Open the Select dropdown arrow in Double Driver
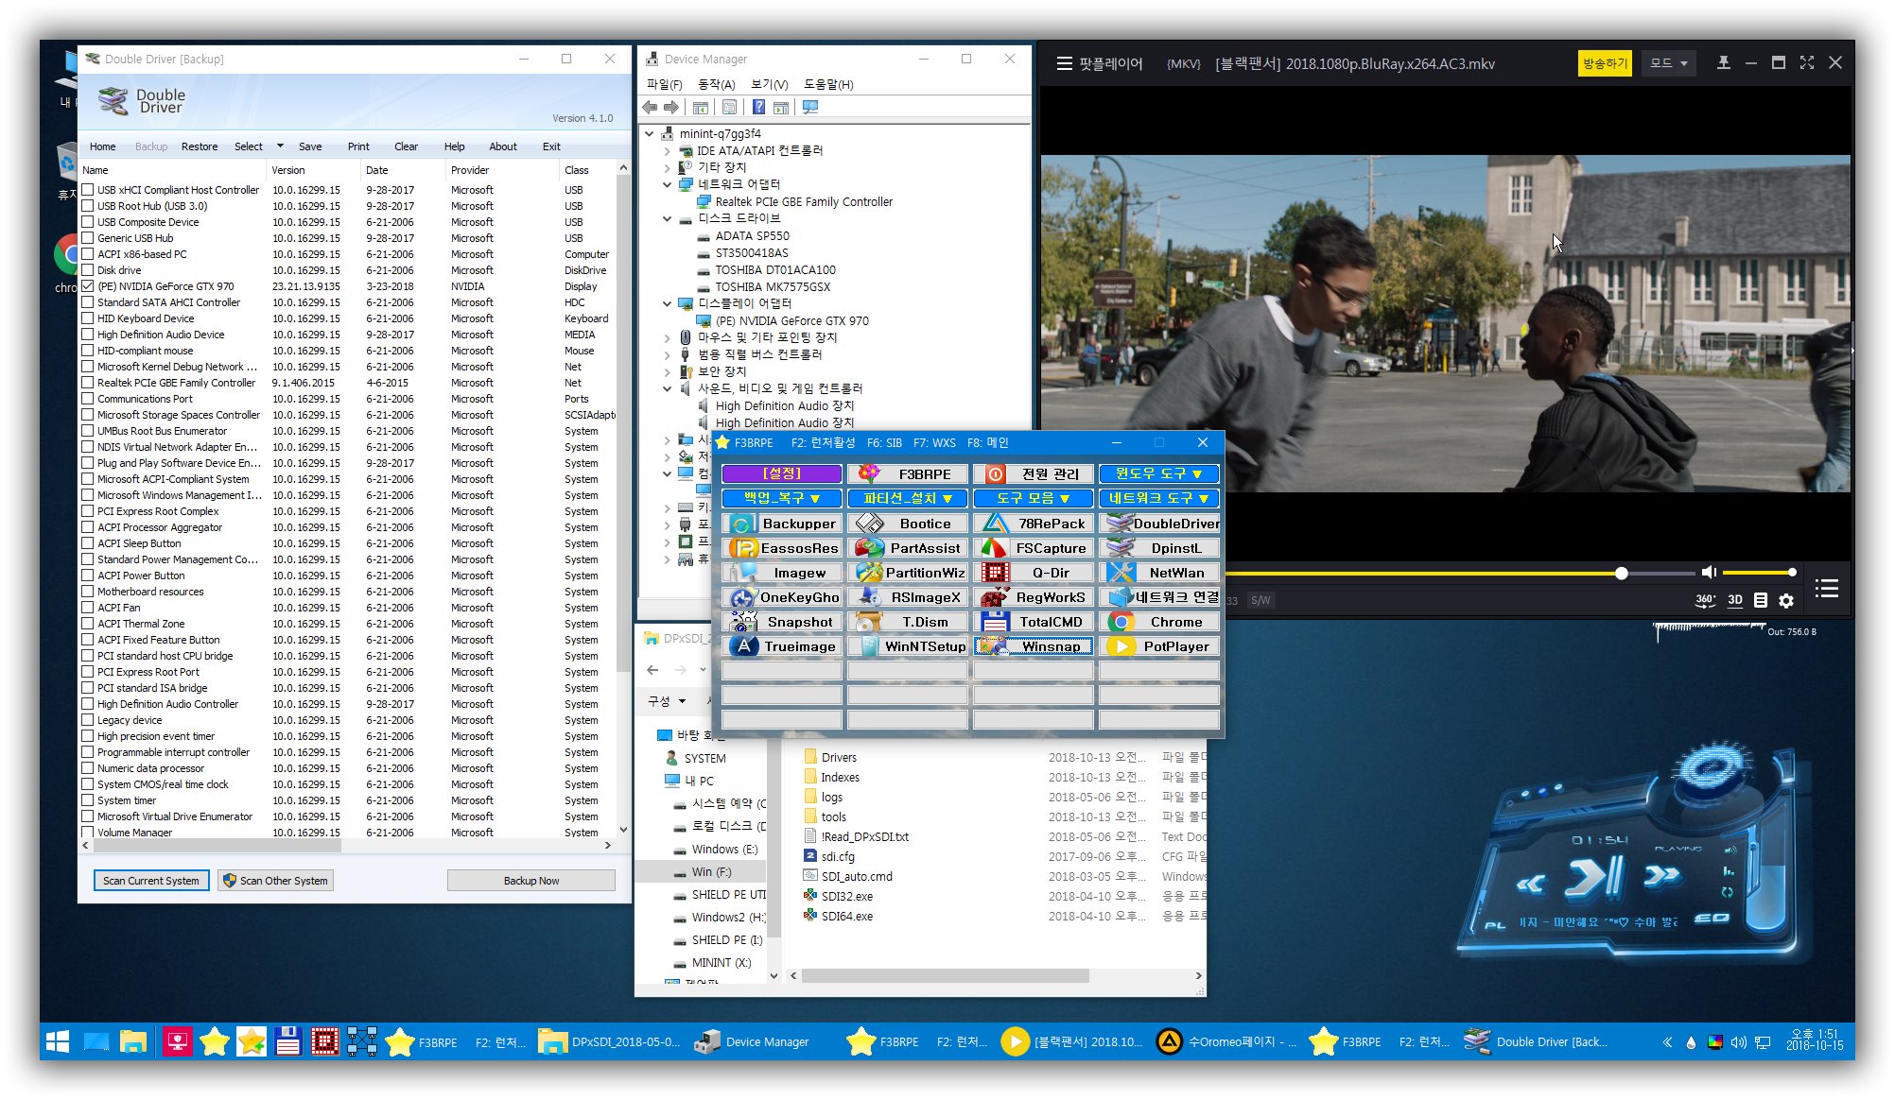The image size is (1895, 1100). point(280,146)
